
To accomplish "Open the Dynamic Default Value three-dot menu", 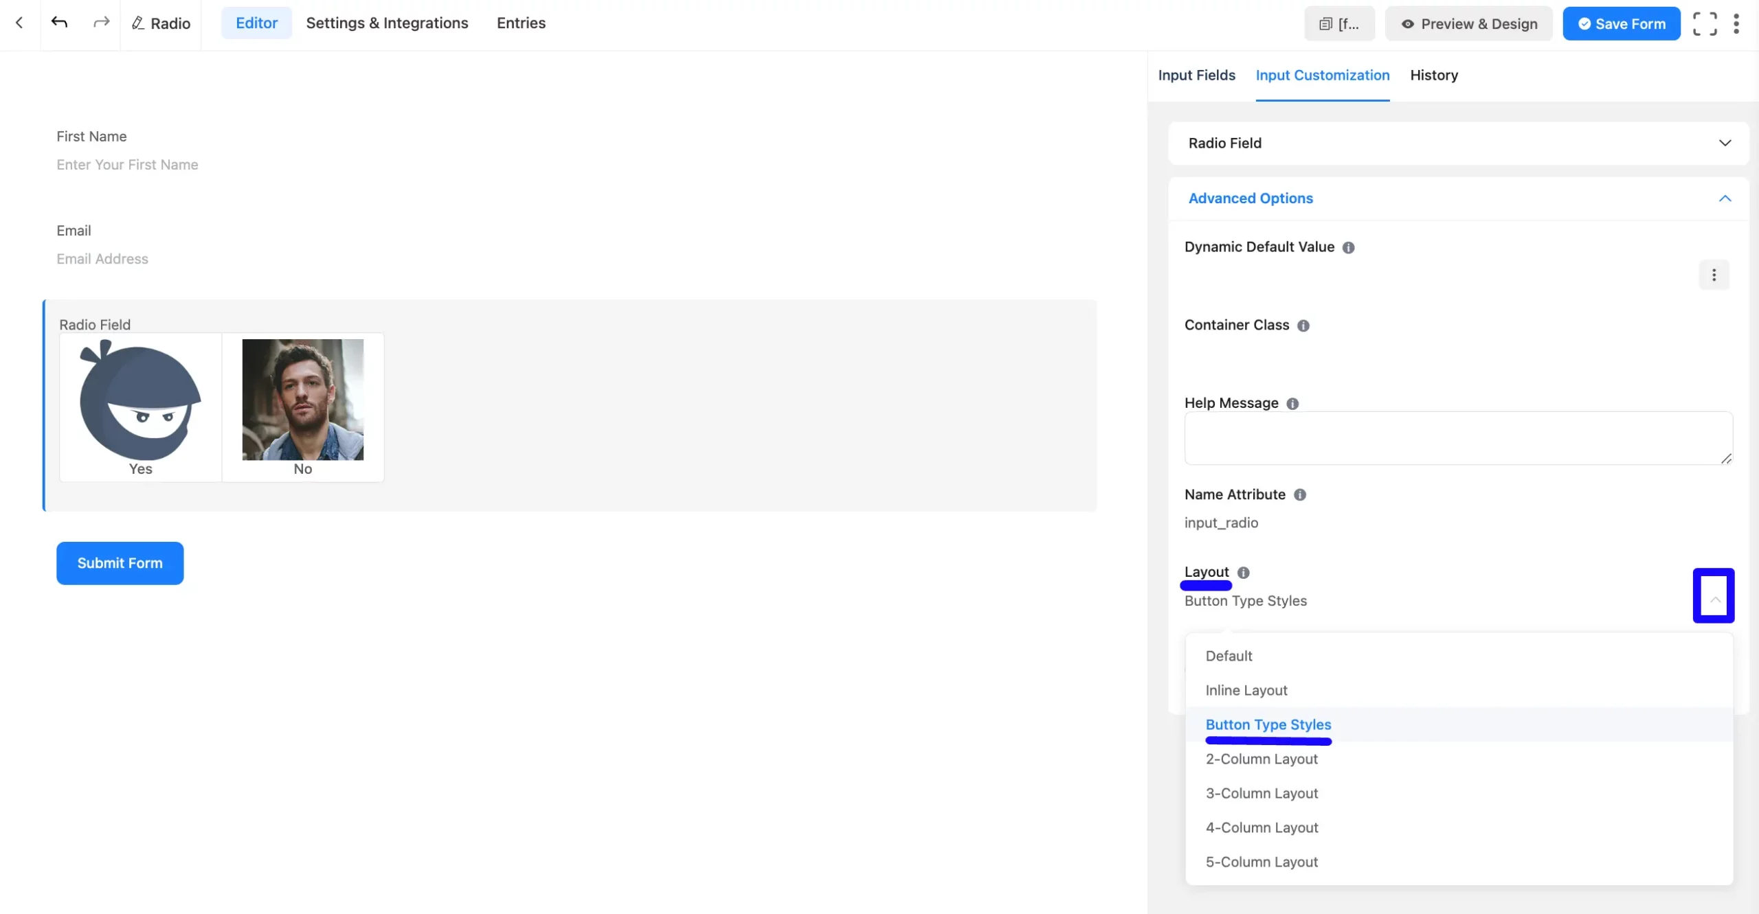I will (1714, 275).
